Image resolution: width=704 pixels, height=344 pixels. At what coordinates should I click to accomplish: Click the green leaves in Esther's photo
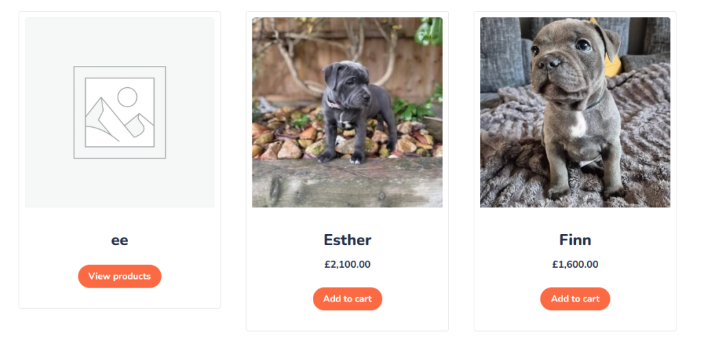tap(412, 108)
